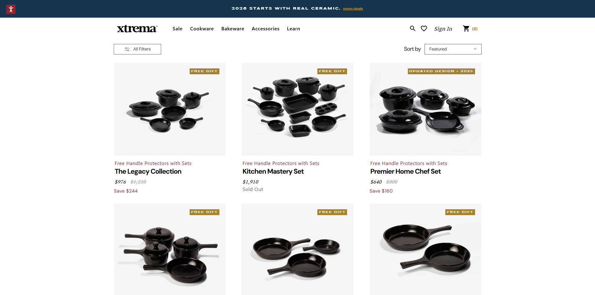Click the Kitchen Mastery Set image

(297, 109)
